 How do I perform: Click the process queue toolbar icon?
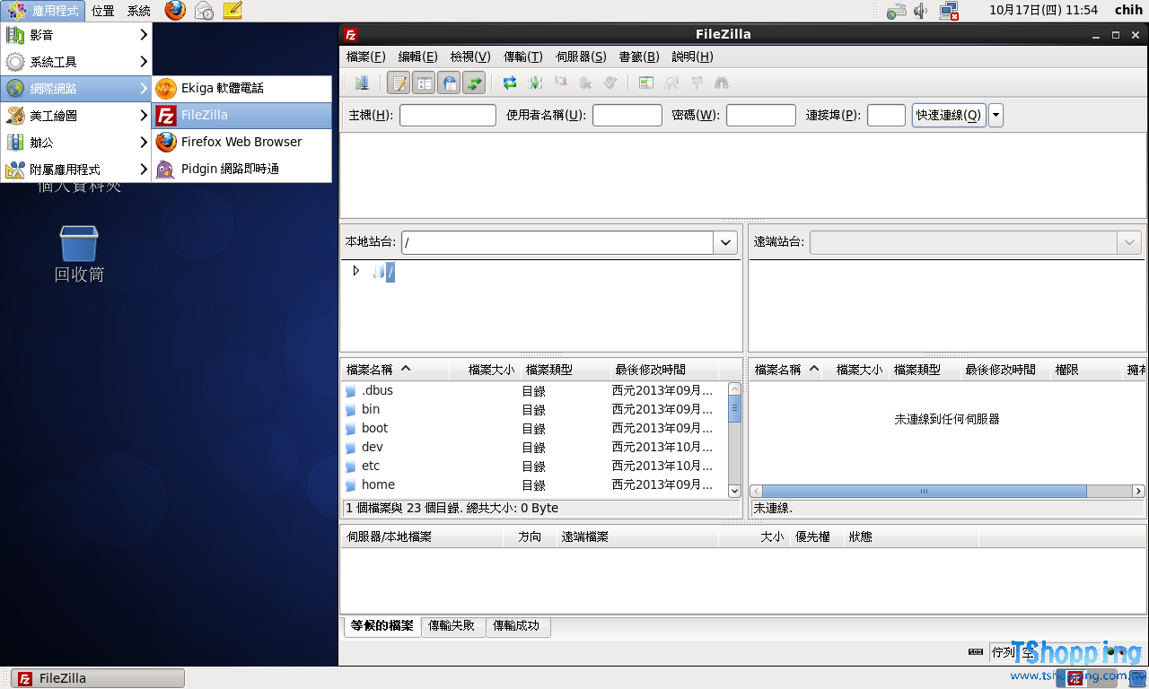coord(535,83)
